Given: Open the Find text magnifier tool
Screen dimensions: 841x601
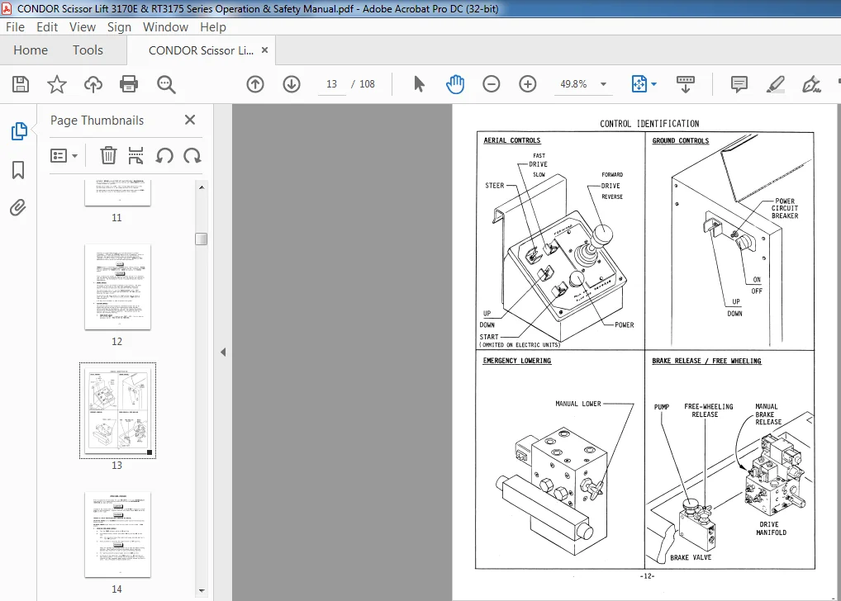Looking at the screenshot, I should click(x=166, y=84).
